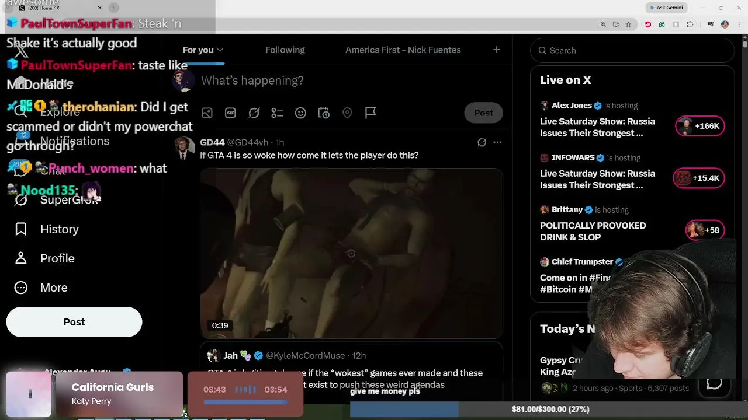
Task: Tag a location on the post
Action: coord(347,113)
